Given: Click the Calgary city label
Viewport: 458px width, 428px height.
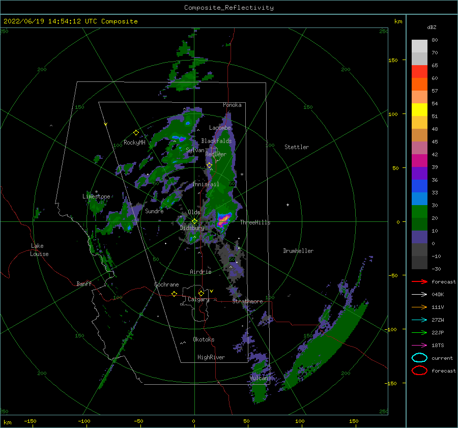Looking at the screenshot, I should [198, 299].
